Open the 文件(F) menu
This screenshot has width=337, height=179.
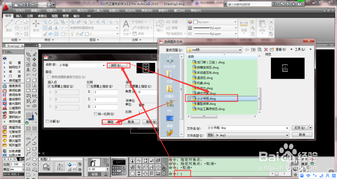coord(20,10)
